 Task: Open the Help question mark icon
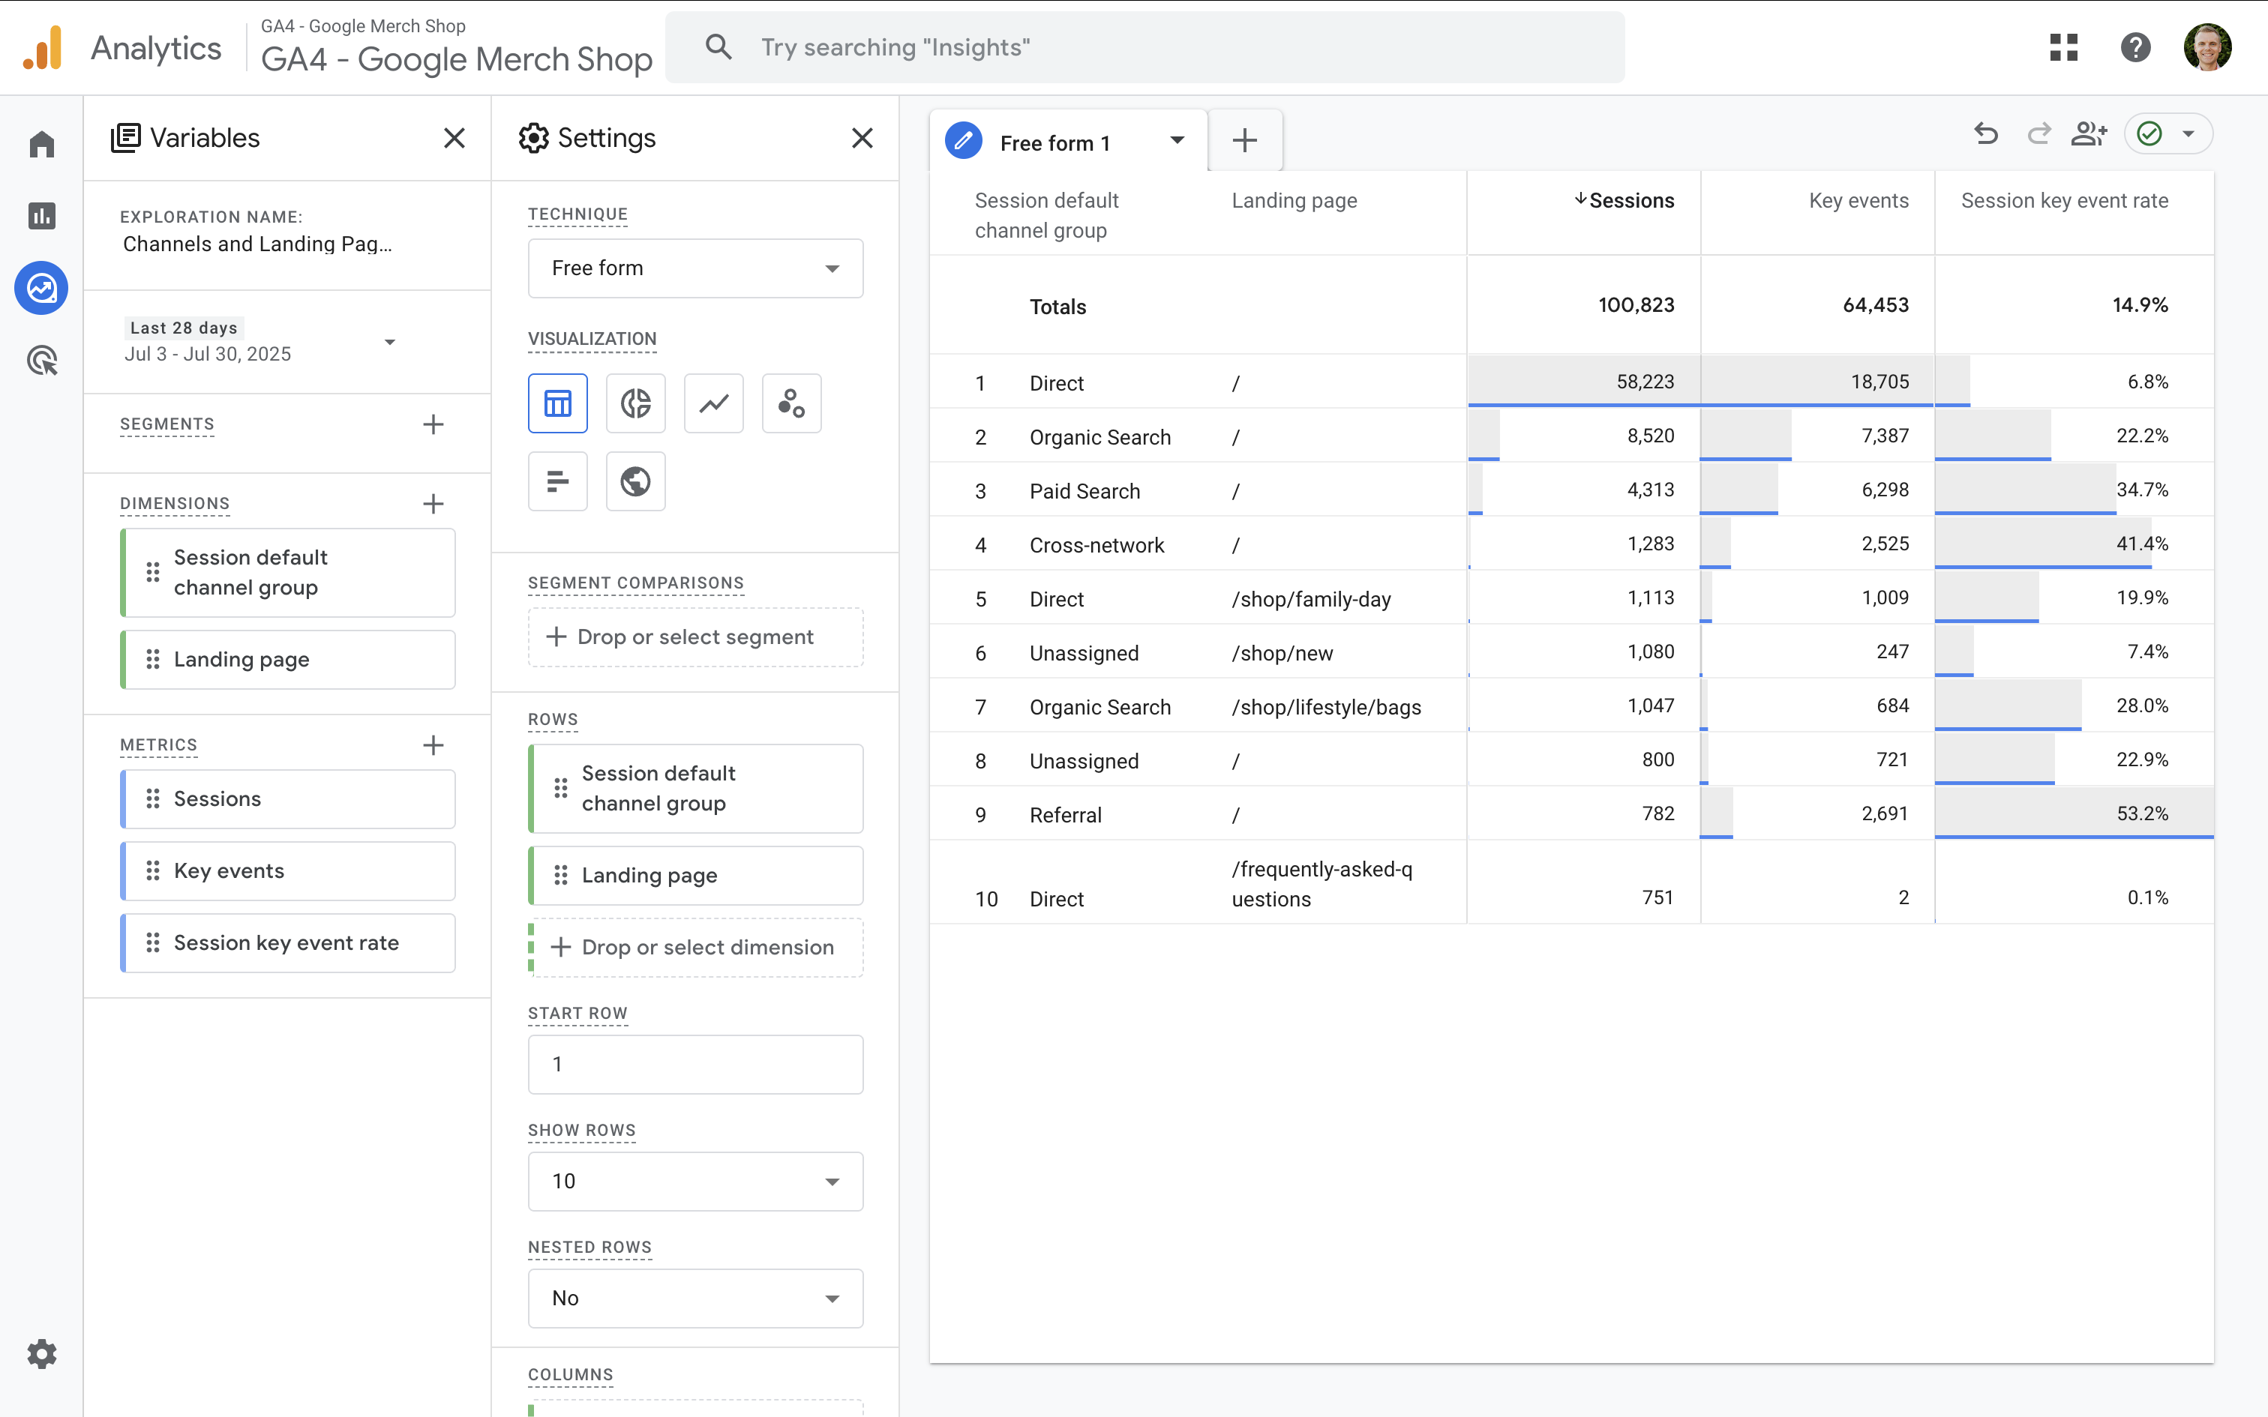click(2135, 46)
